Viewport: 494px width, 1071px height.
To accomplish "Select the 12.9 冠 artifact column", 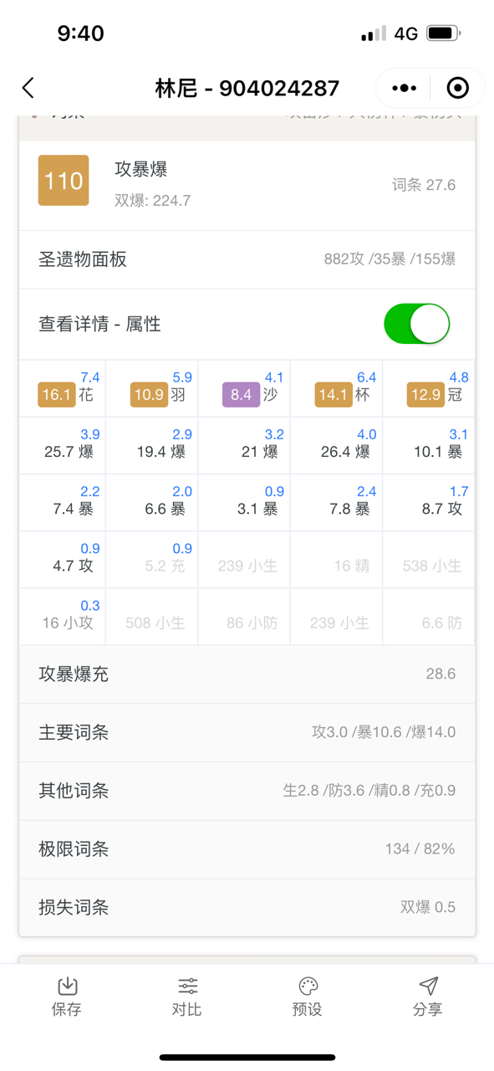I will [x=429, y=388].
